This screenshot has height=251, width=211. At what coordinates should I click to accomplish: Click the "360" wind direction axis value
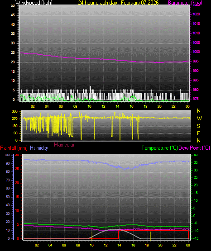(14, 112)
